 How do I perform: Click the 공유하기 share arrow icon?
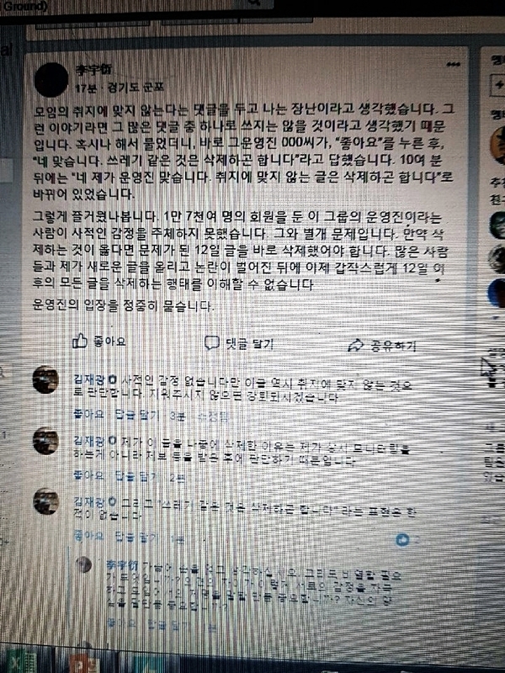point(355,345)
